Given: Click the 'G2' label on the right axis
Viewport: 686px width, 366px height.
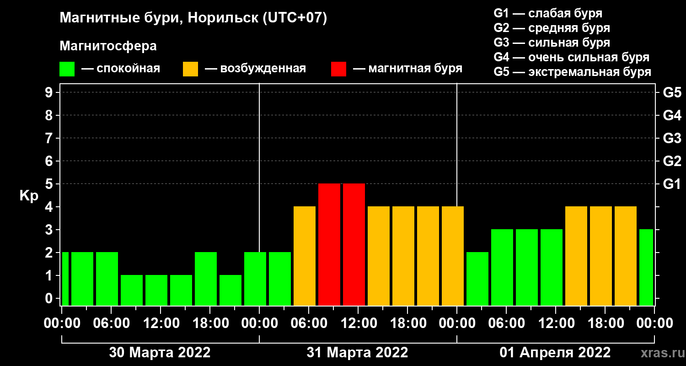Looking at the screenshot, I should tap(672, 161).
